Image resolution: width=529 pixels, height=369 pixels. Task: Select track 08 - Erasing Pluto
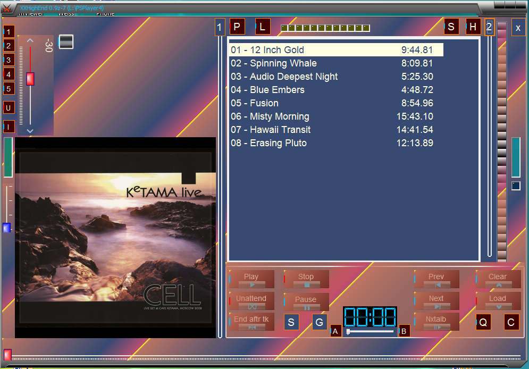pyautogui.click(x=336, y=143)
